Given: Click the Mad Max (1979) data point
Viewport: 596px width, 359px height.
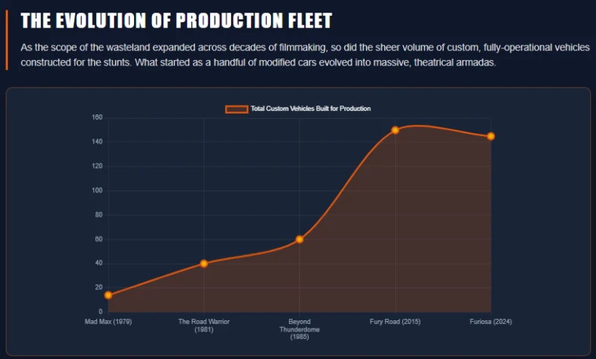Looking at the screenshot, I should click(x=108, y=295).
